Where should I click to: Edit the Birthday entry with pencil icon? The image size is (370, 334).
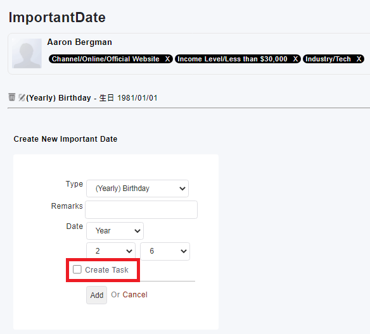(22, 97)
